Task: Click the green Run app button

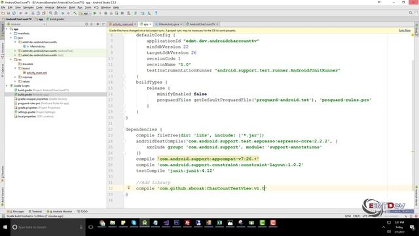Action: [95, 13]
